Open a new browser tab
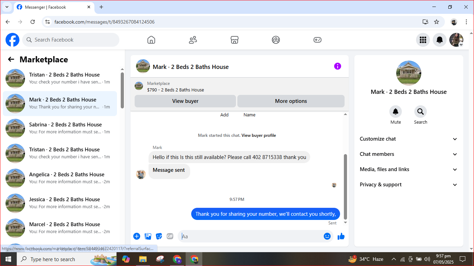This screenshot has width=474, height=266. 101,7
